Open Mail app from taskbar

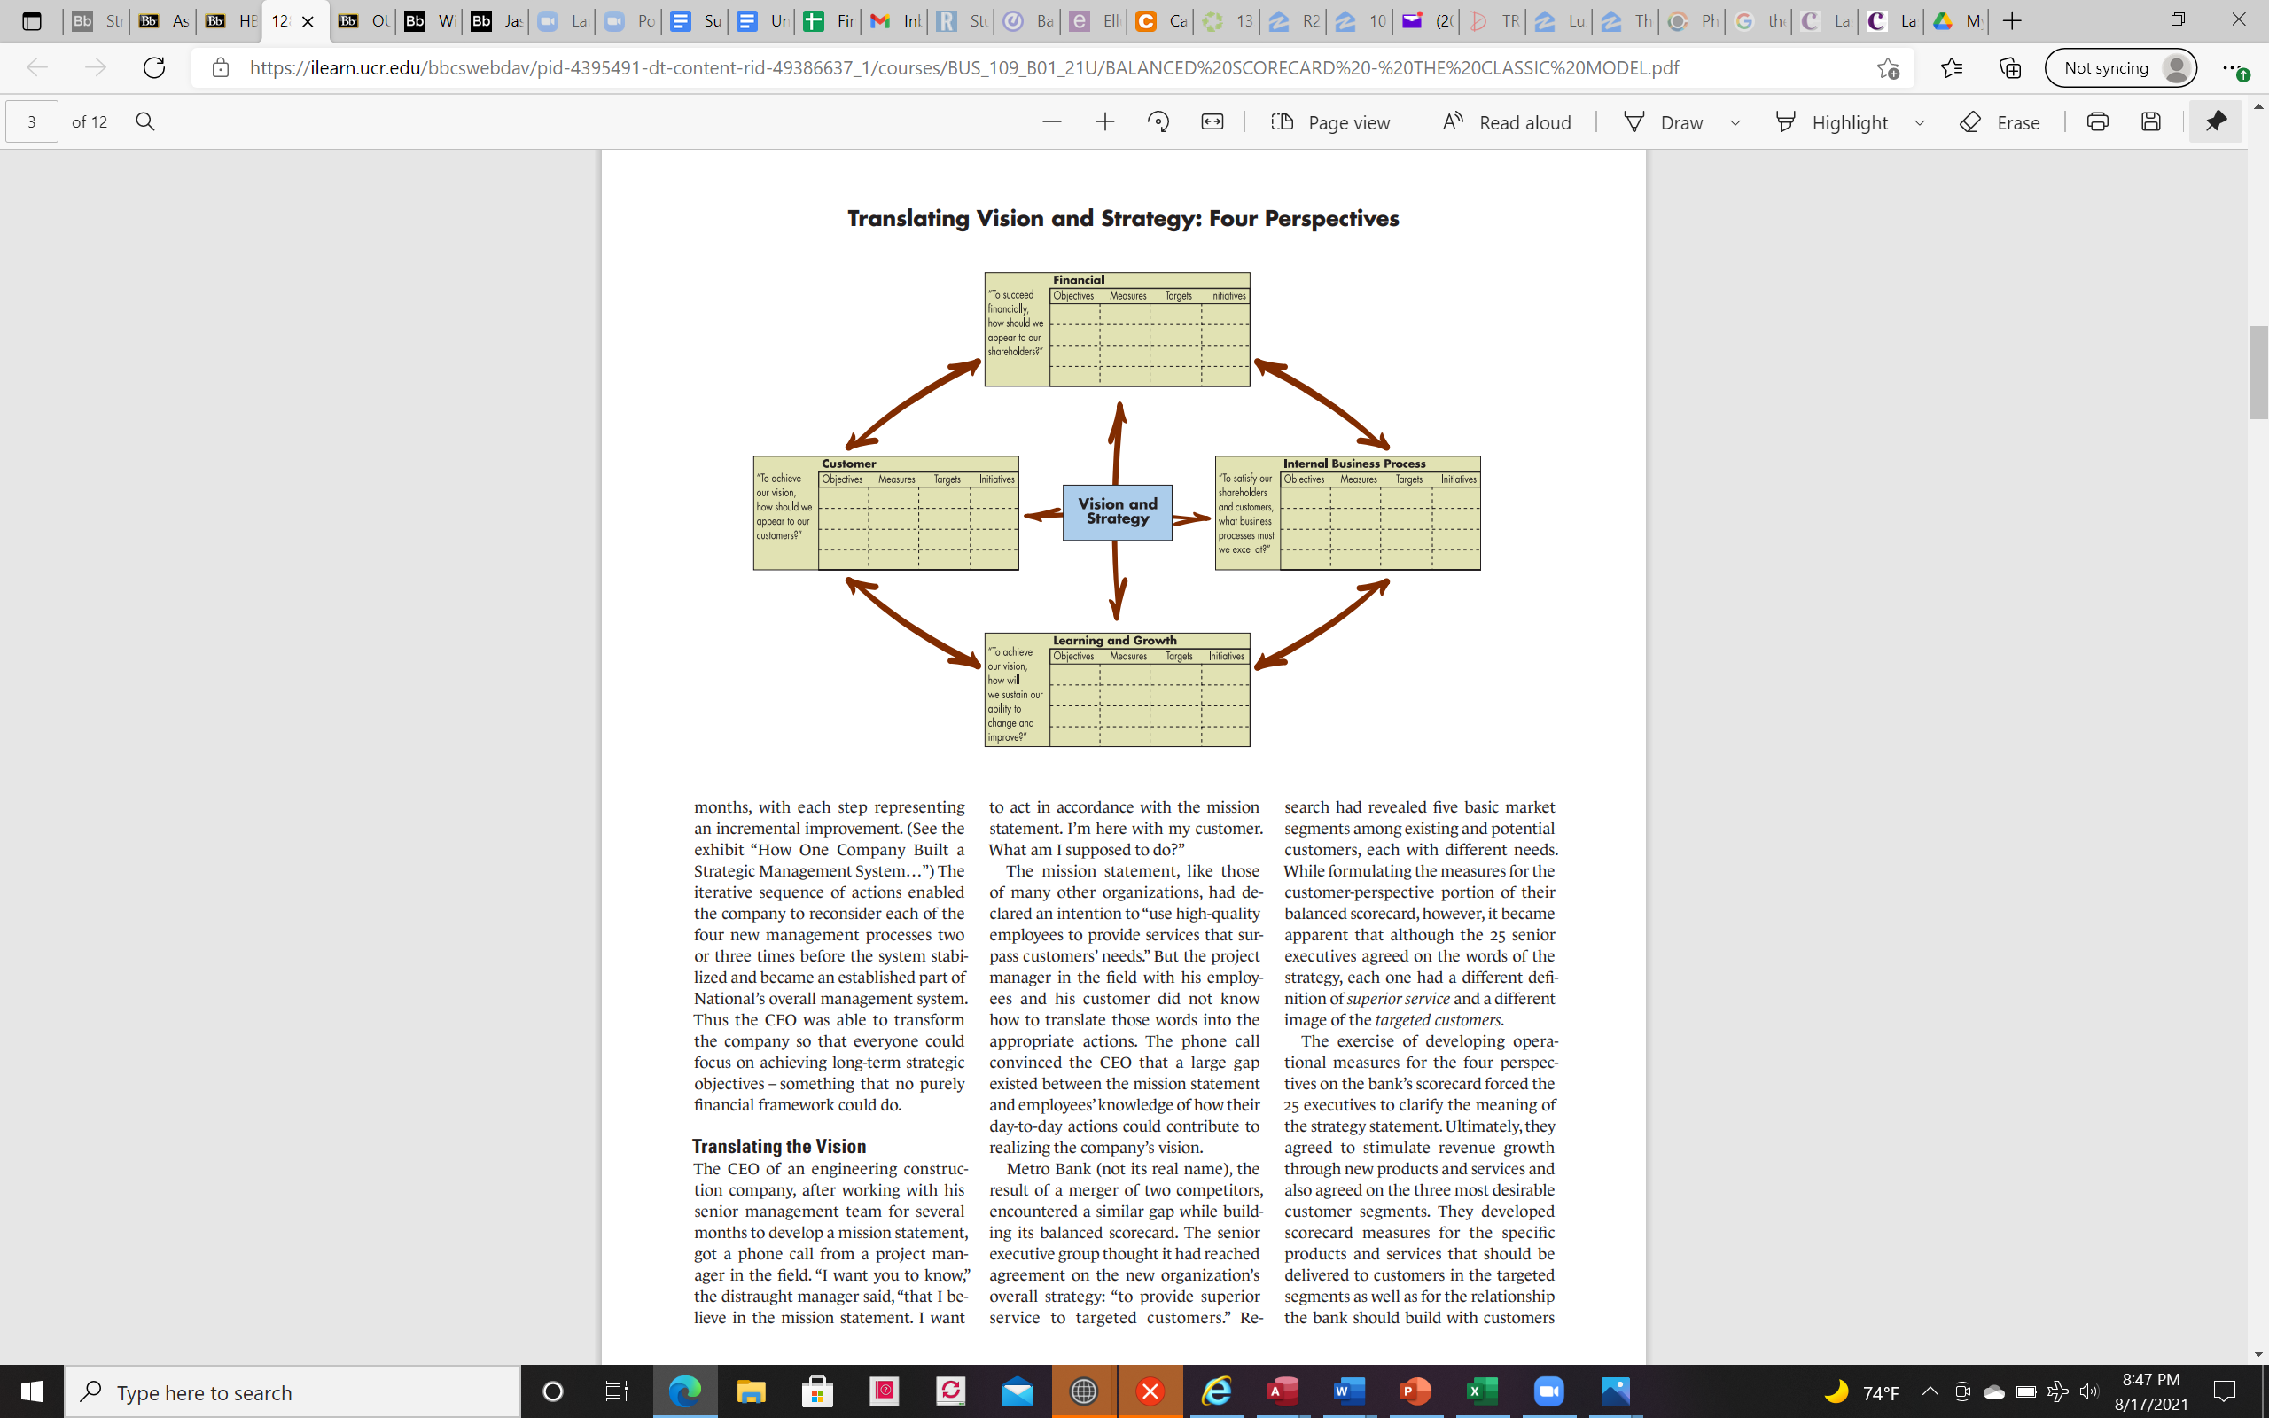[1018, 1391]
